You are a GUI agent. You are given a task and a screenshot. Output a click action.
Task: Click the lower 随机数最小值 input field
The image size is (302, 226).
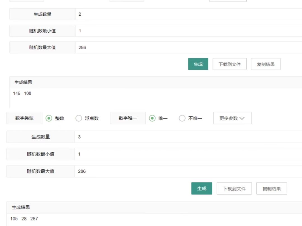(x=188, y=154)
